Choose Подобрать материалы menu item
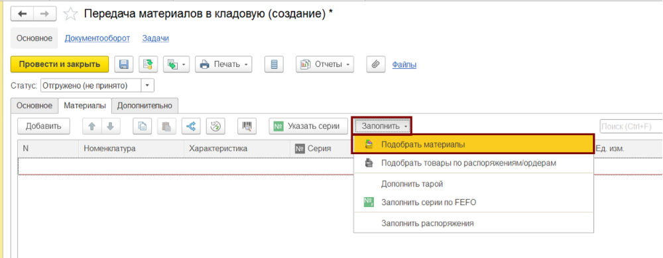663x258 pixels. point(473,144)
